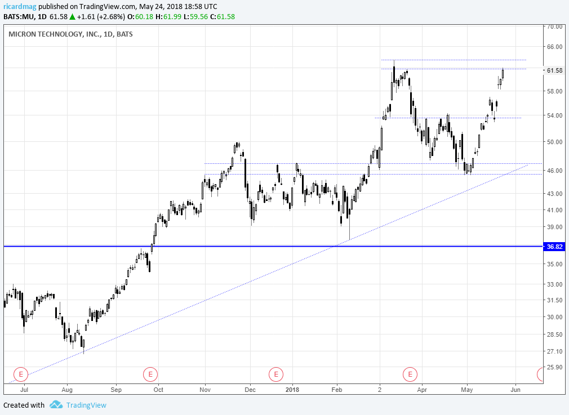The height and width of the screenshot is (415, 569).
Task: Click the '70.00' price axis label
Action: [555, 26]
